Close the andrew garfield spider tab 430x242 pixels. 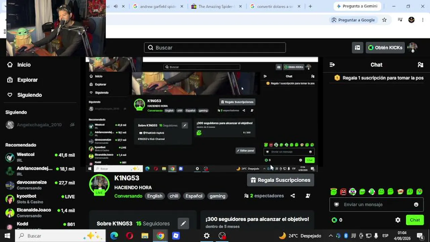pyautogui.click(x=182, y=6)
